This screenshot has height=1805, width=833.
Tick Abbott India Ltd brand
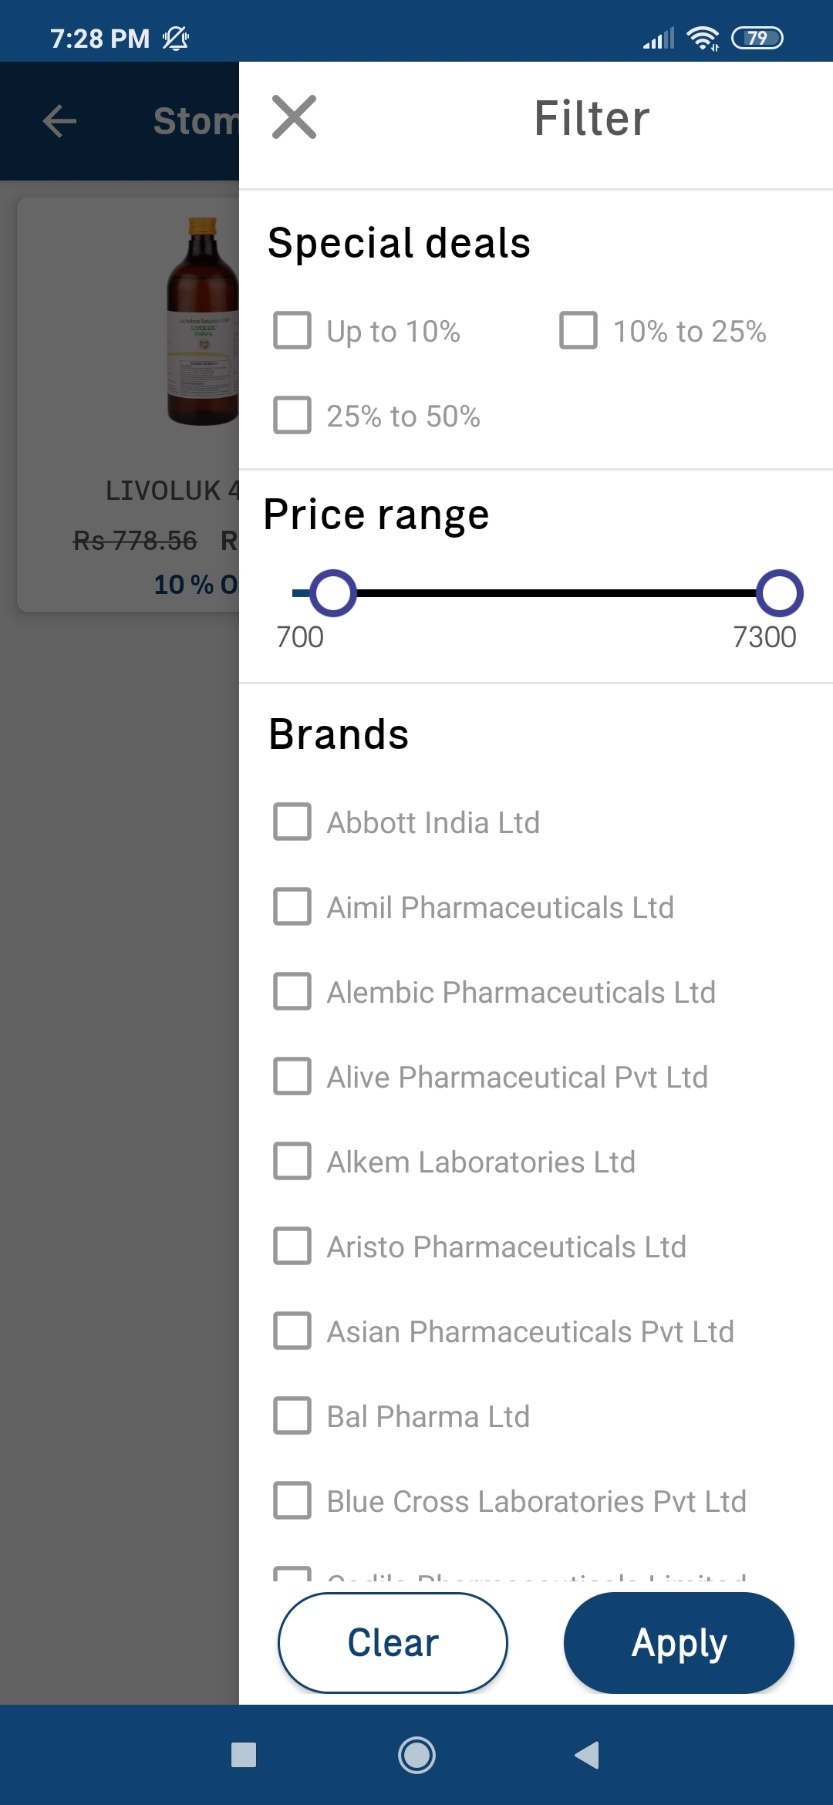pos(292,822)
